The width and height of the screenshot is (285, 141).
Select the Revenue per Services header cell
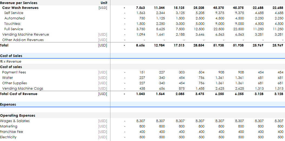(19, 3)
